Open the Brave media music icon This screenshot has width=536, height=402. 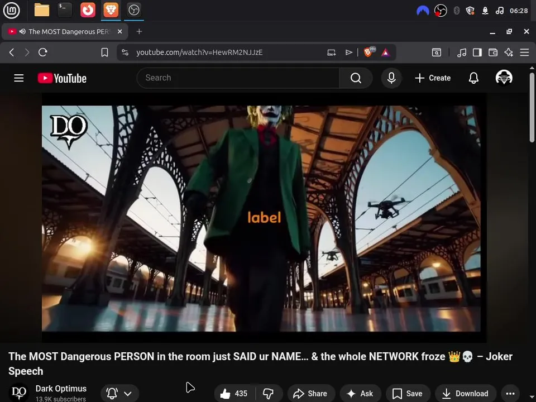click(x=462, y=52)
